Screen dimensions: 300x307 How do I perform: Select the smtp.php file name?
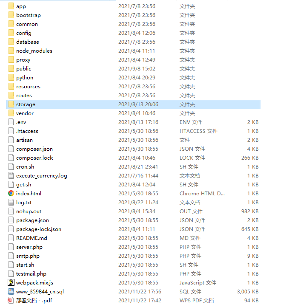tap(28, 256)
